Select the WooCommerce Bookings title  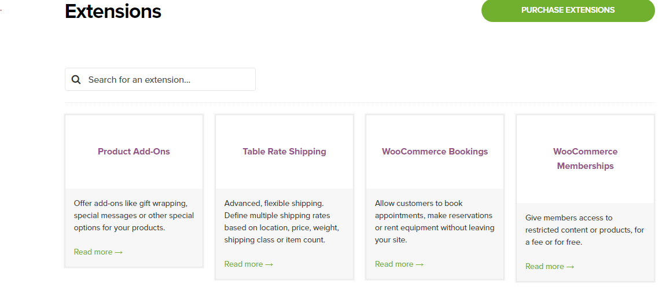tap(435, 152)
